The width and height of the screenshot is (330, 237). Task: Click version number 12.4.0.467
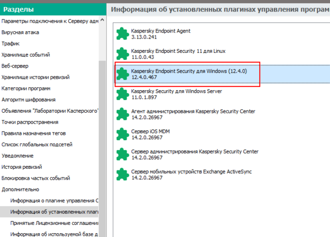tap(144, 77)
